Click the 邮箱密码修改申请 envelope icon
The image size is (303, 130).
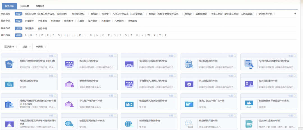[69, 84]
